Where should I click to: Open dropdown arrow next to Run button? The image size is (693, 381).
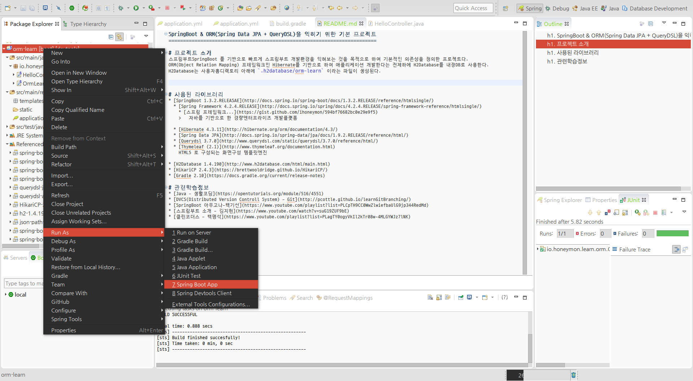click(x=144, y=8)
